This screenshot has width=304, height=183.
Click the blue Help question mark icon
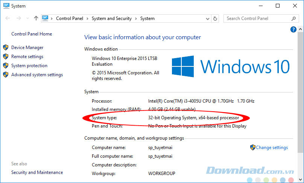click(293, 29)
